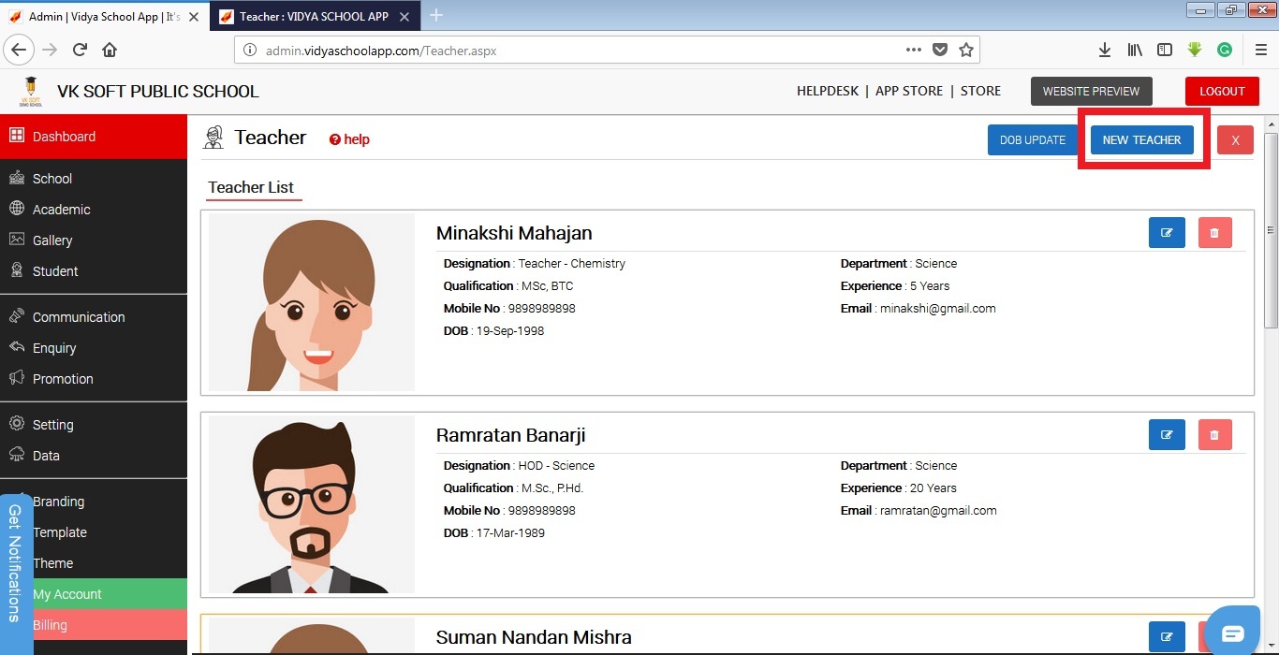
Task: Delete Ramratan Banarji's teacher record
Action: point(1215,434)
